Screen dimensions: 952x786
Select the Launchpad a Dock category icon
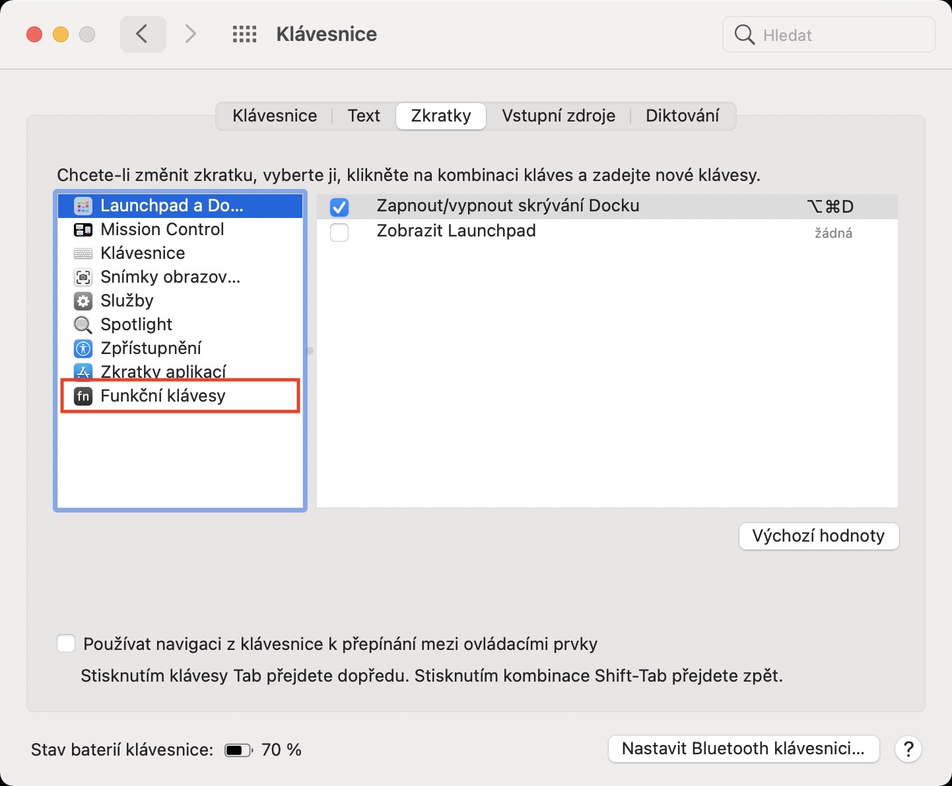click(x=83, y=206)
